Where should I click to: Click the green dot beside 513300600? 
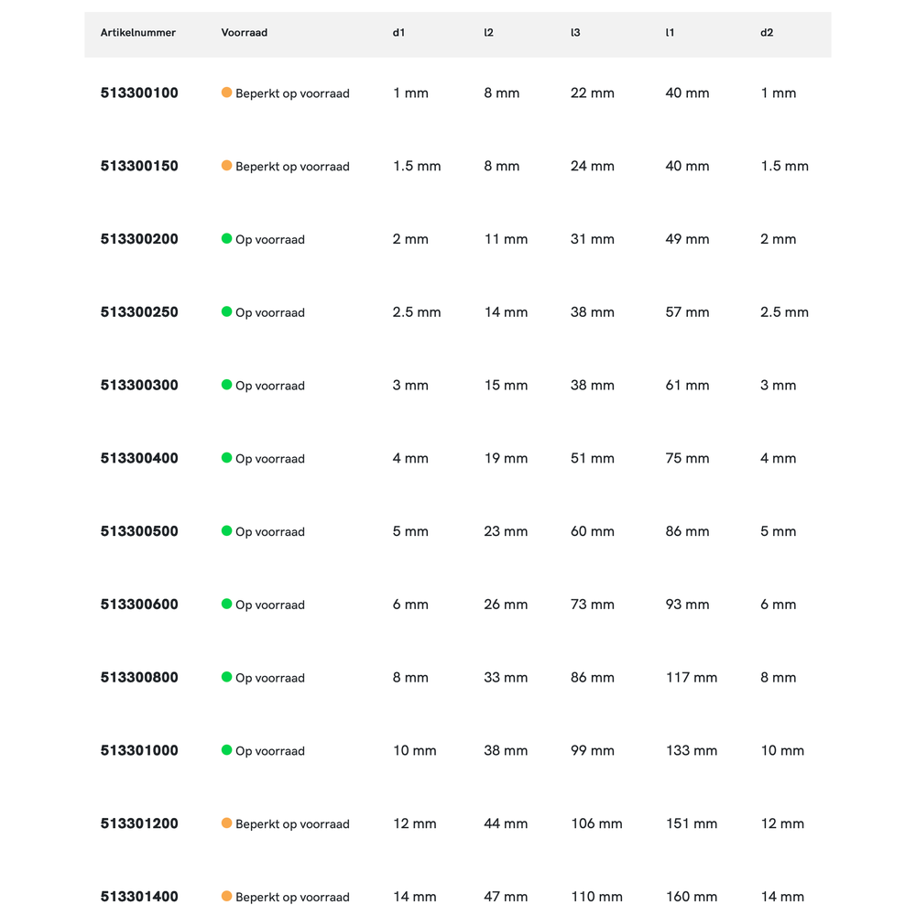coord(226,605)
